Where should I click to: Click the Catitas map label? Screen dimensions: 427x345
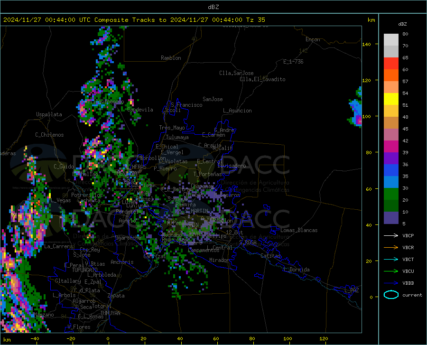(270, 256)
